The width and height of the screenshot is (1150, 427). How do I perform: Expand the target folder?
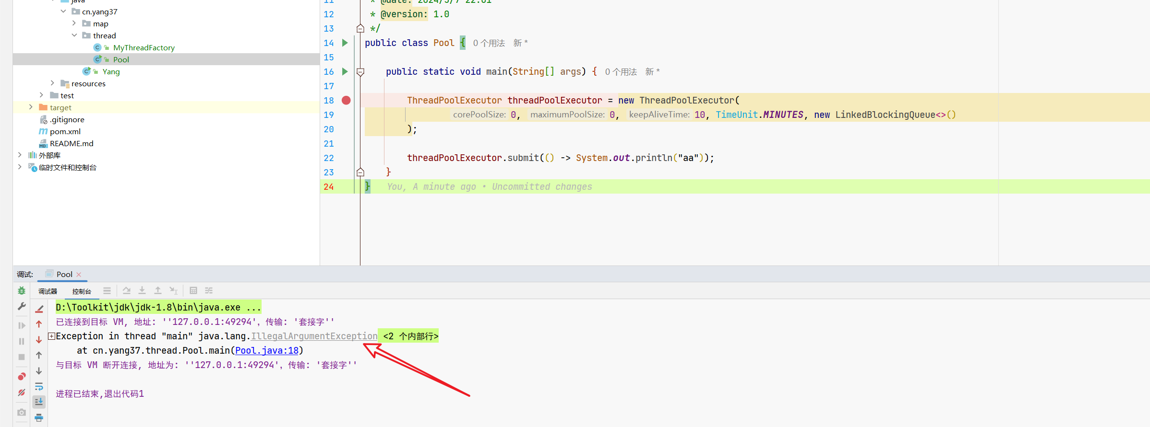[31, 107]
